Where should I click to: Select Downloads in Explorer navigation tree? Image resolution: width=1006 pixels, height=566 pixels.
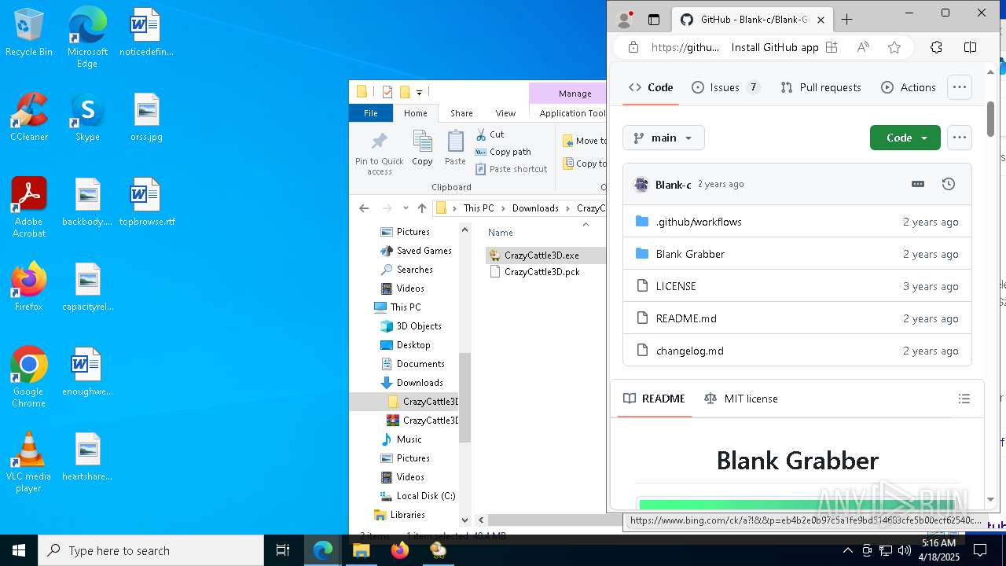click(x=420, y=383)
